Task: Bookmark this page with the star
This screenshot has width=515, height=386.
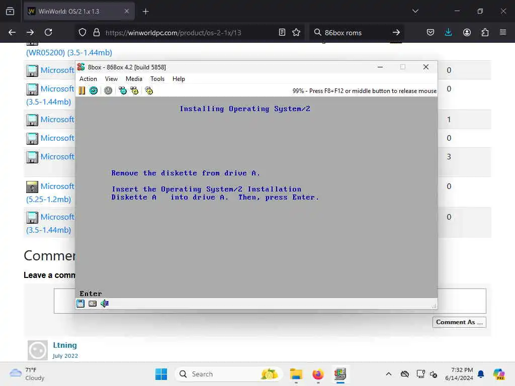Action: [297, 33]
